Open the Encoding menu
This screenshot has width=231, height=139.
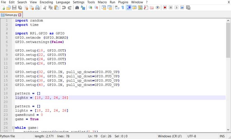(x=46, y=2)
